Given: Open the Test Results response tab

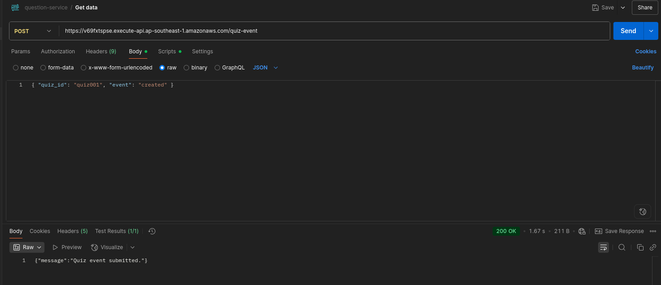Looking at the screenshot, I should click(x=116, y=231).
